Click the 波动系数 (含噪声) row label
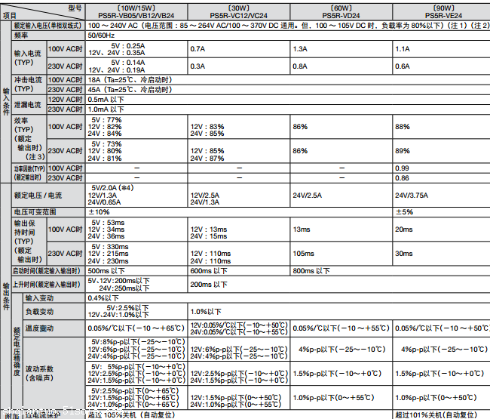This screenshot has height=419, width=490. [54, 373]
